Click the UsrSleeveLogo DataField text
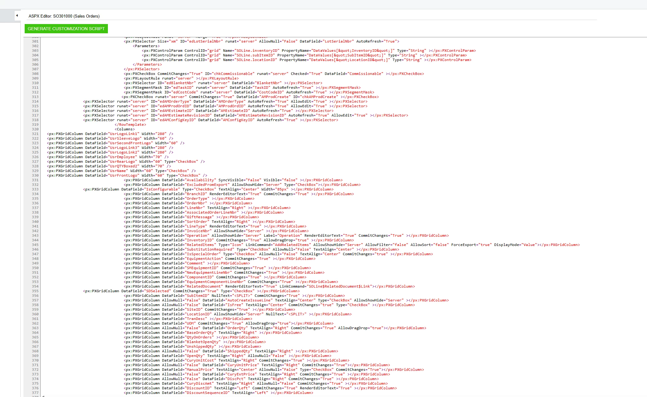 pos(125,138)
